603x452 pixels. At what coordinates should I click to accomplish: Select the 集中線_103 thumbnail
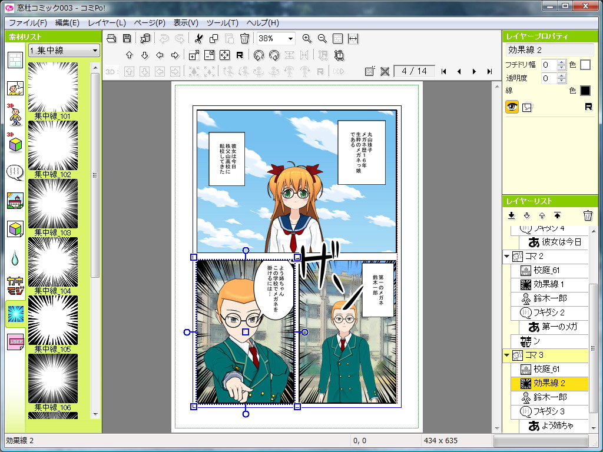pos(52,204)
